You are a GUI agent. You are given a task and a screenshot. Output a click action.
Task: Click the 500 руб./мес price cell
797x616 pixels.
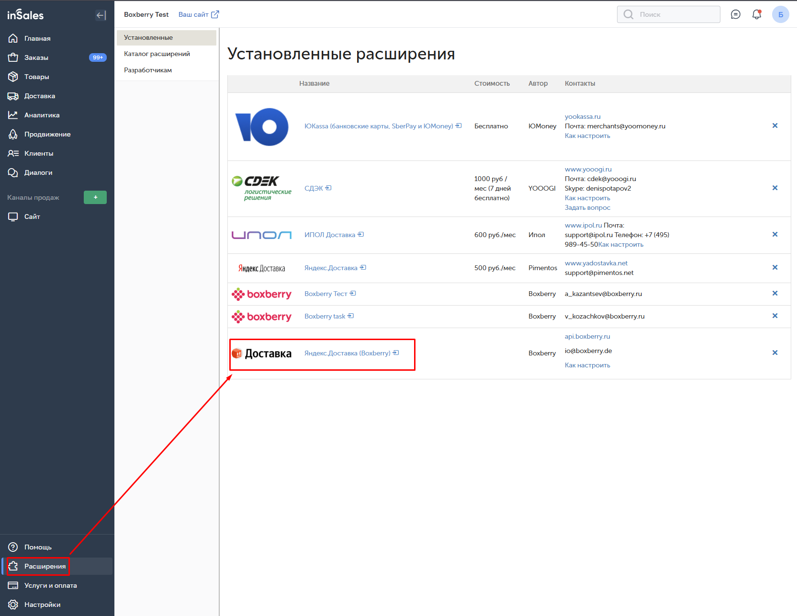point(495,268)
